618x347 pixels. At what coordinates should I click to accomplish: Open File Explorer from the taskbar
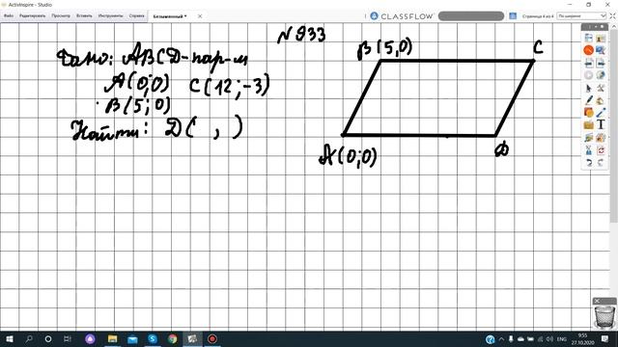112,339
